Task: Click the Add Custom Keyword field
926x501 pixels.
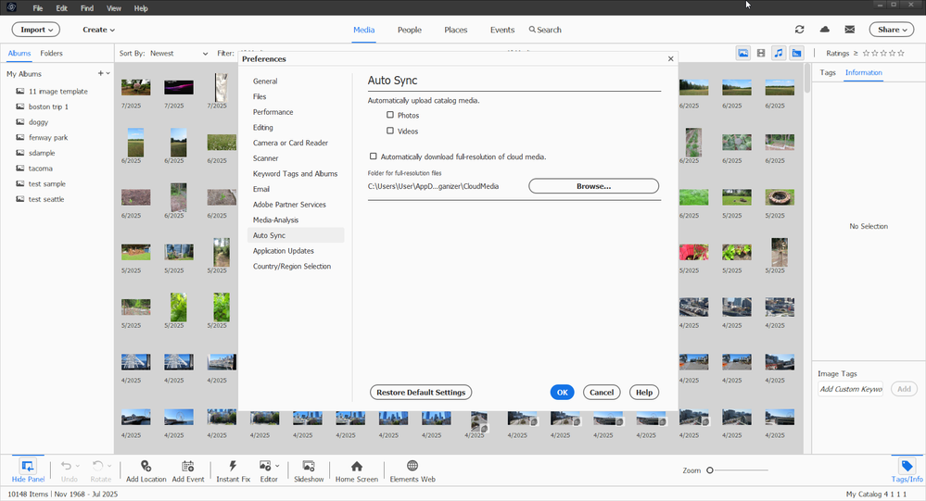Action: [x=850, y=389]
